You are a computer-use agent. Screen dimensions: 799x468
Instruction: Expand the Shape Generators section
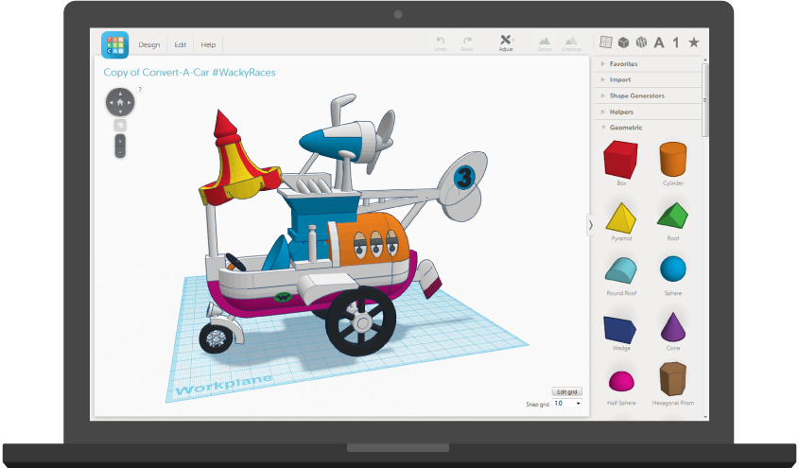[x=648, y=95]
